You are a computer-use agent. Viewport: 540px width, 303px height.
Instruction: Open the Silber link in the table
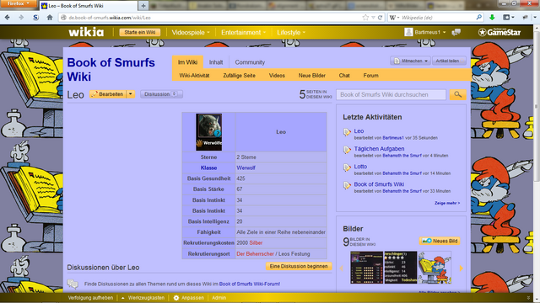(256, 243)
